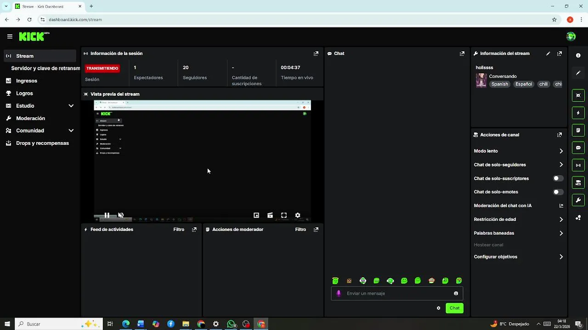Open Moderación del chat con IA link
The image size is (588, 330).
click(x=561, y=206)
